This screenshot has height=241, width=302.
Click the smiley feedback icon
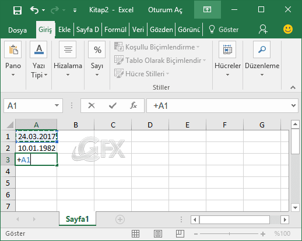(x=288, y=29)
